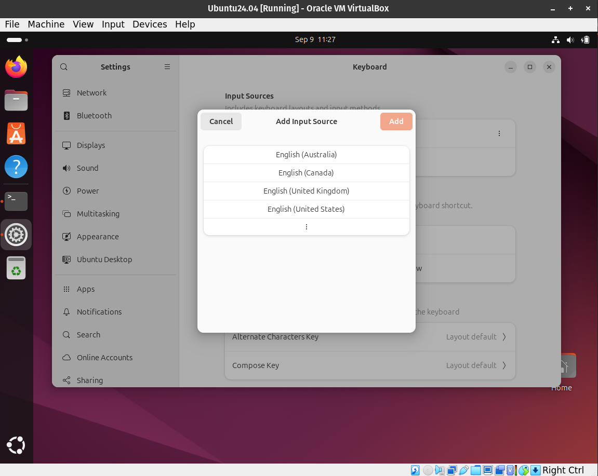The image size is (598, 476).
Task: Expand more languages with three-dot row
Action: (306, 227)
